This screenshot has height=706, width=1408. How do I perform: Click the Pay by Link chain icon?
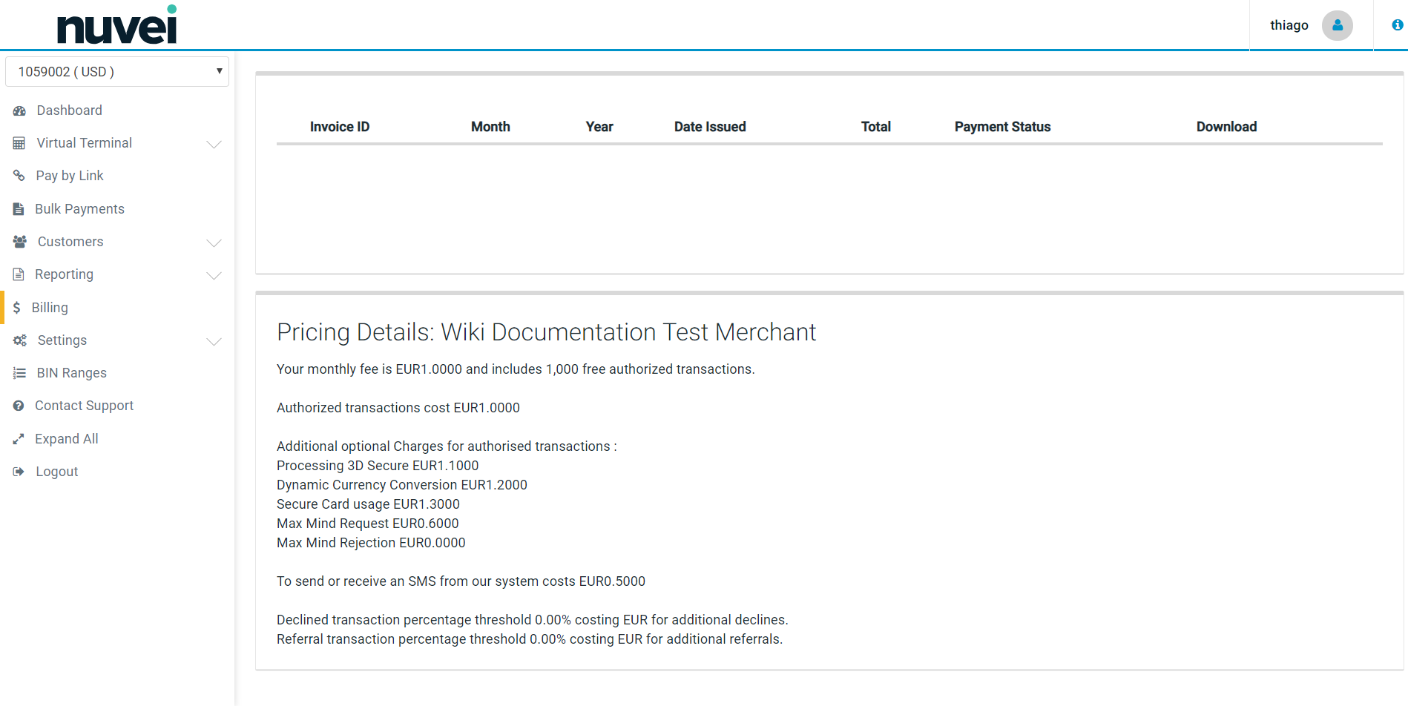click(x=19, y=176)
